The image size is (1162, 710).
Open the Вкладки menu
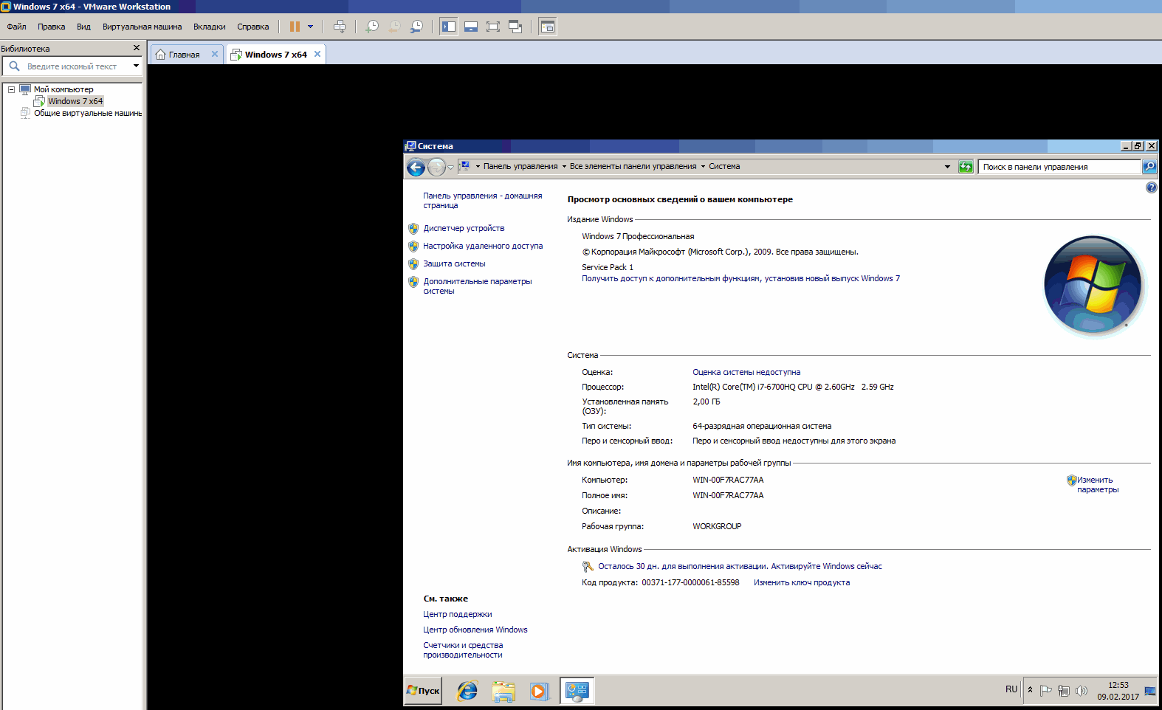(x=210, y=27)
